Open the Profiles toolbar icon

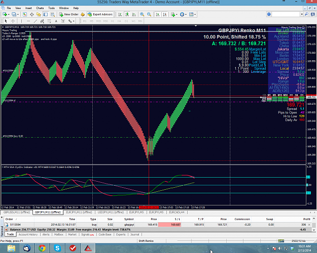(14, 14)
